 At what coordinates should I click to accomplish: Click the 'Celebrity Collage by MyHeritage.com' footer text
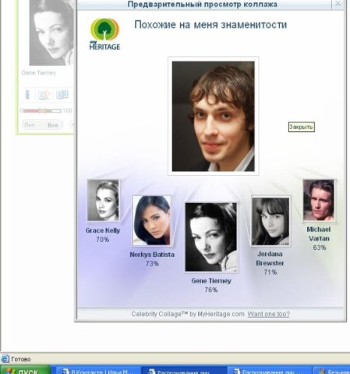coord(188,314)
